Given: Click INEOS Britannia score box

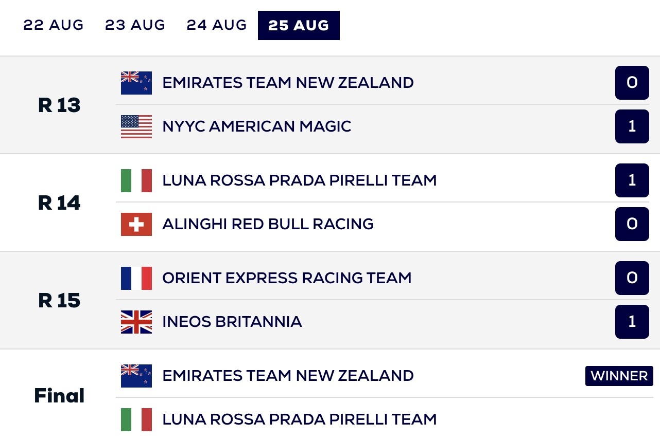Looking at the screenshot, I should click(x=632, y=322).
